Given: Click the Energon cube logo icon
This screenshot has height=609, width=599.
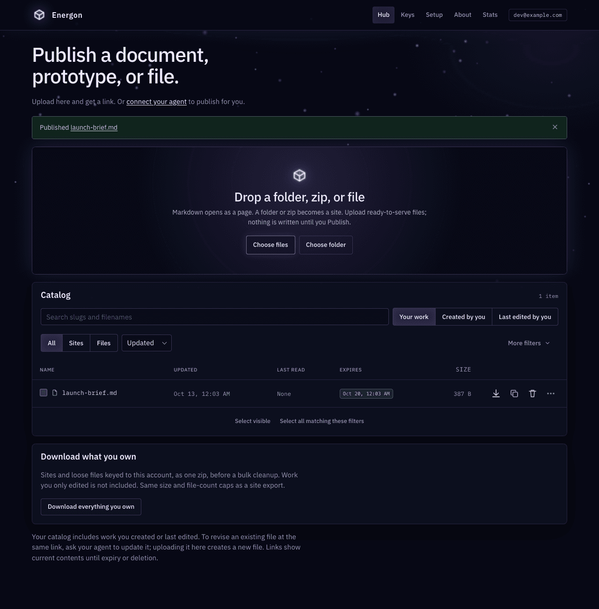Looking at the screenshot, I should [x=39, y=15].
